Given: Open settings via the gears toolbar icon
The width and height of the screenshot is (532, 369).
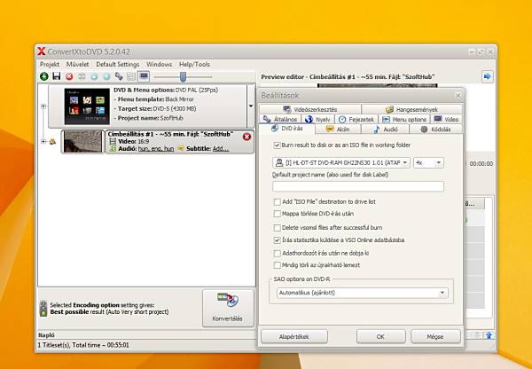Looking at the screenshot, I should click(x=119, y=76).
